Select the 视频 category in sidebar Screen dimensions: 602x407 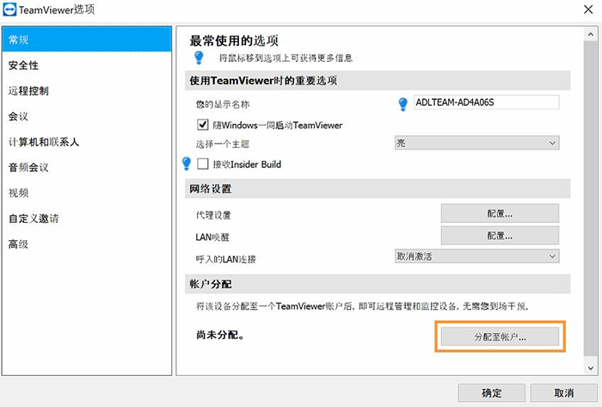pos(87,193)
